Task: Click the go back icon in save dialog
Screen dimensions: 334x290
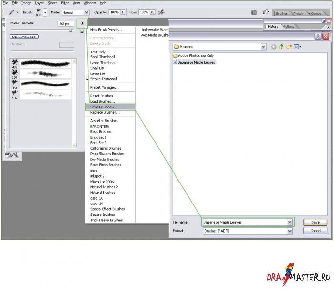Action: (x=274, y=47)
